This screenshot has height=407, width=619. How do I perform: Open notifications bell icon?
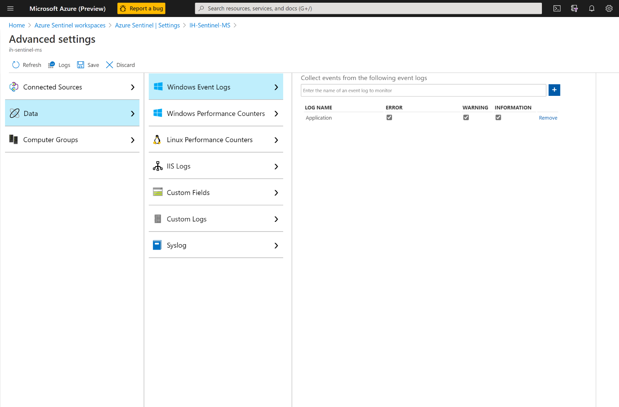[591, 9]
